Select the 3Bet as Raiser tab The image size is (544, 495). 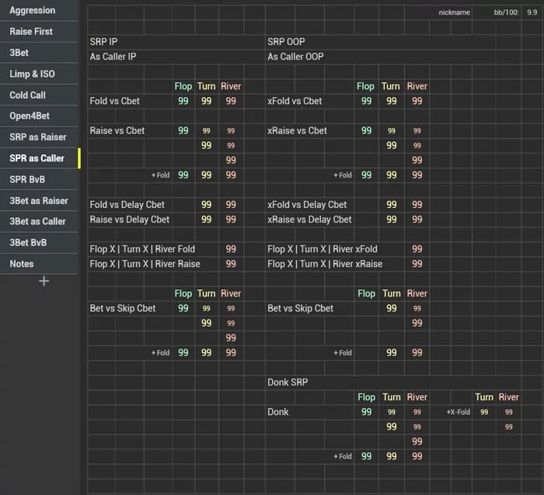click(x=39, y=200)
